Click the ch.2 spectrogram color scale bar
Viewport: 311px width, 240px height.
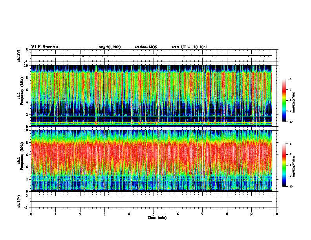pyautogui.click(x=284, y=165)
